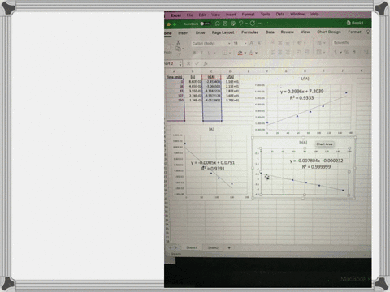Click the Comma Style icon
The height and width of the screenshot is (292, 390).
point(354,52)
